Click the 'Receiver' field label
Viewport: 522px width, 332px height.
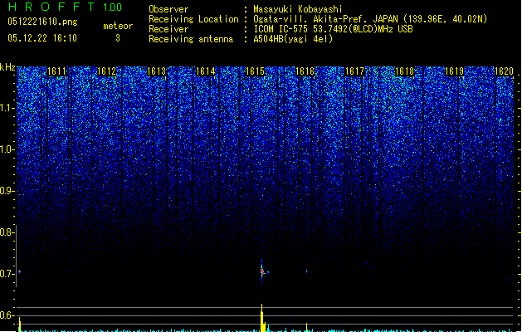[x=168, y=29]
